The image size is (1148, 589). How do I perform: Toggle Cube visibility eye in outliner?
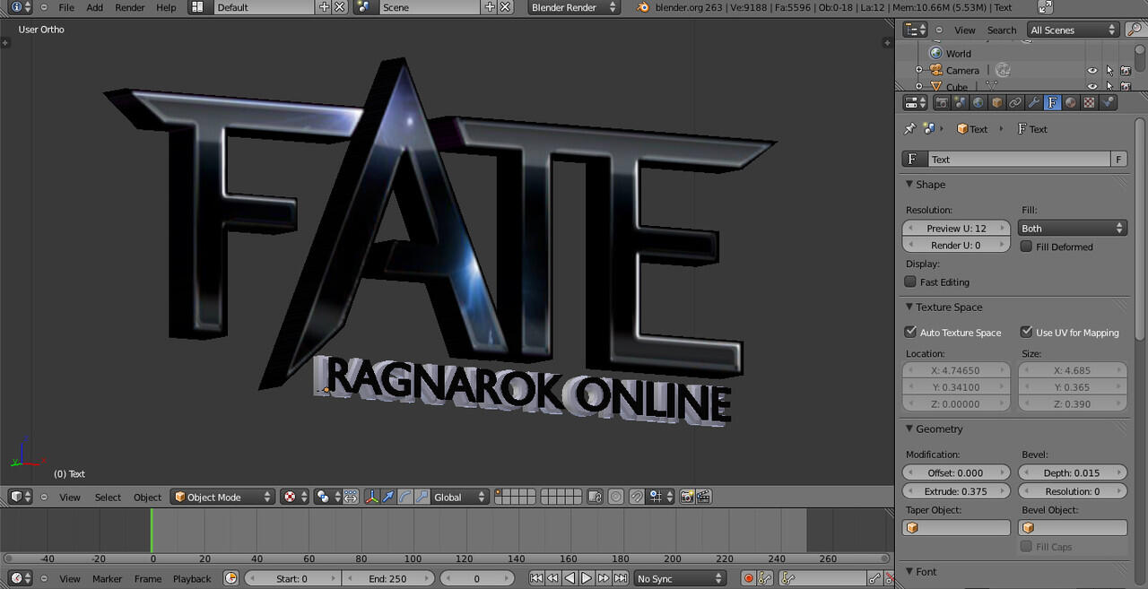[x=1092, y=87]
